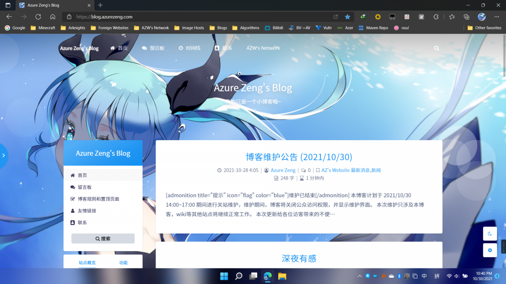Expand hidden icons in the system tray
Image resolution: width=506 pixels, height=284 pixels.
click(359, 276)
